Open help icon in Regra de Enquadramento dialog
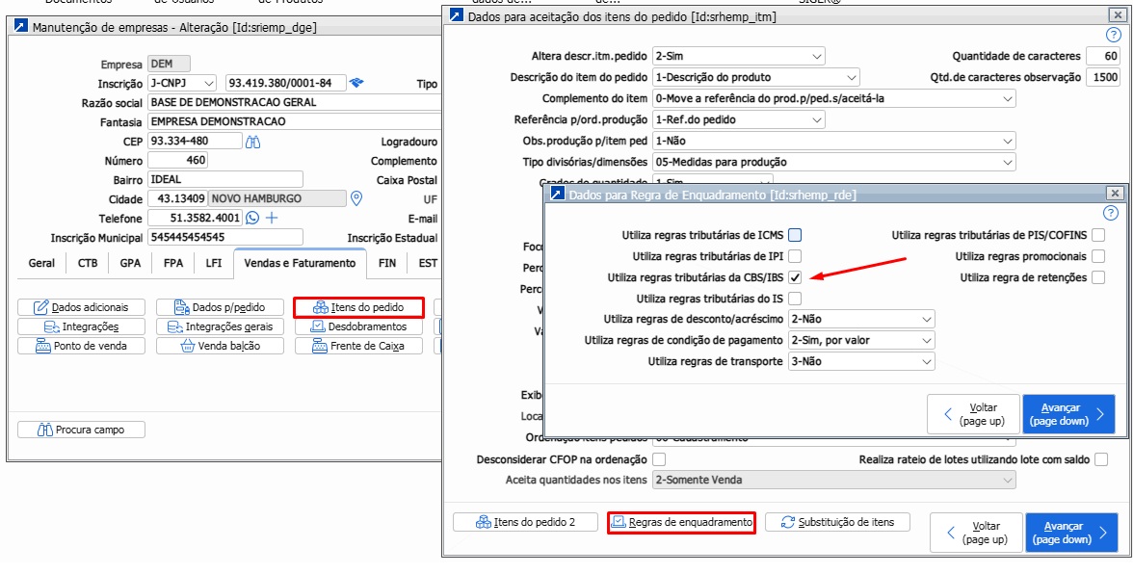1133x574 pixels. (1112, 212)
